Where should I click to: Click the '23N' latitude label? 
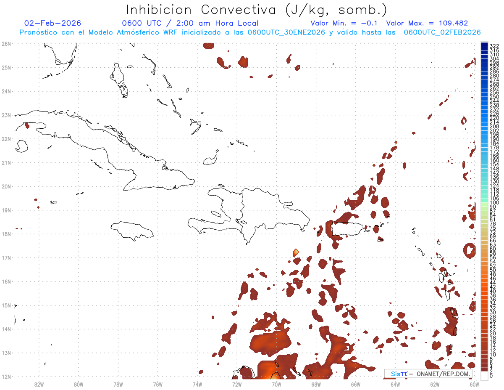pos(6,115)
